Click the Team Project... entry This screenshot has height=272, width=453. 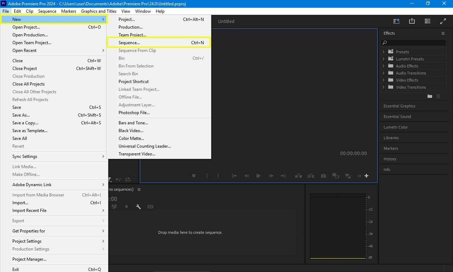pyautogui.click(x=159, y=35)
